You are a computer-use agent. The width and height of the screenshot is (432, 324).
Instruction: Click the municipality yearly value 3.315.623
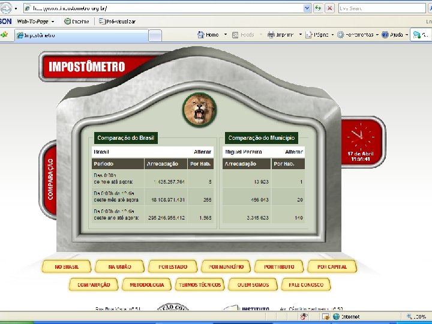(x=257, y=218)
